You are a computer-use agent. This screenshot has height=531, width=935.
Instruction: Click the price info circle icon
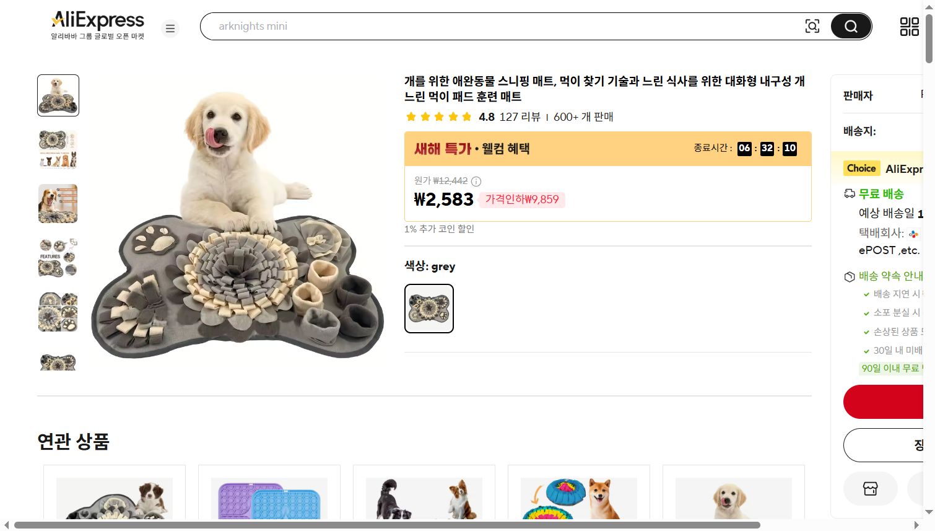click(476, 182)
